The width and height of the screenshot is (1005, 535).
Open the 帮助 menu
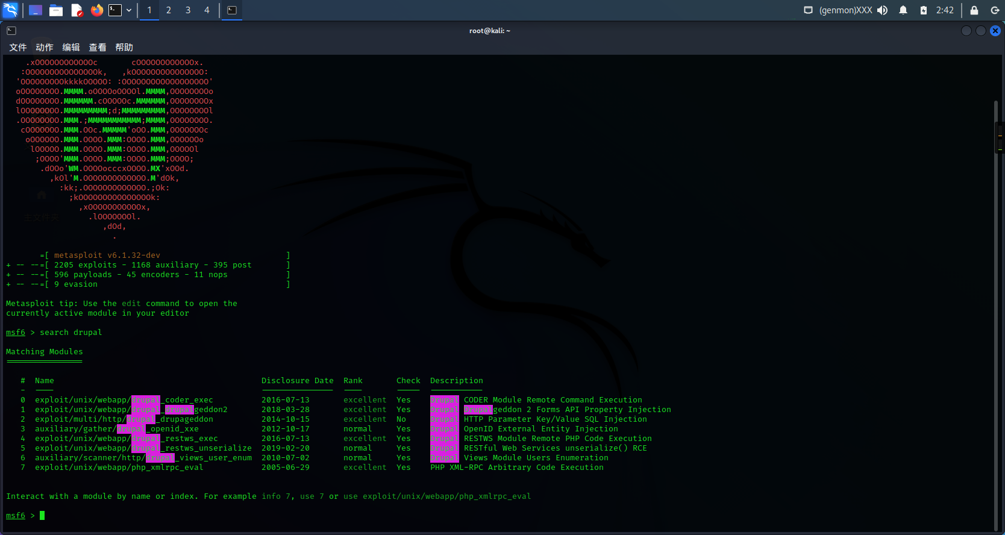coord(124,47)
